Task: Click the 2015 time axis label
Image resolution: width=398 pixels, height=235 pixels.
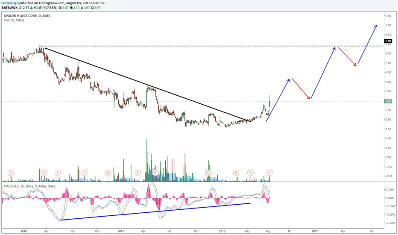Action: click(x=121, y=231)
